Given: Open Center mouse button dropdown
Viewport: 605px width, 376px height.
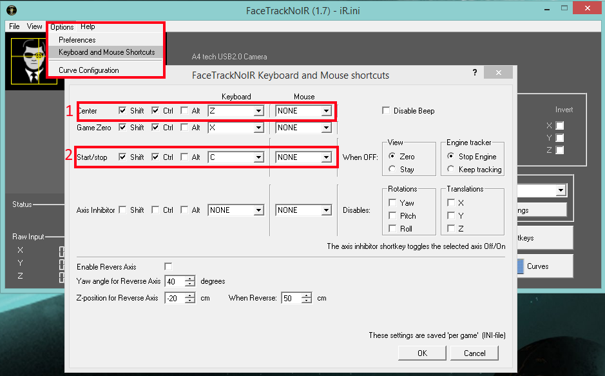Looking at the screenshot, I should (x=303, y=111).
